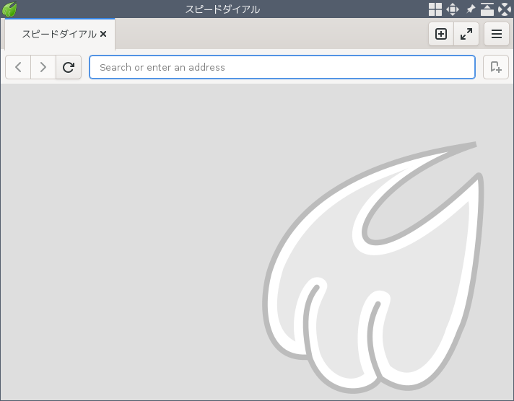The width and height of the screenshot is (514, 401).
Task: Add bookmark with the bookmark-plus icon
Action: pos(496,67)
